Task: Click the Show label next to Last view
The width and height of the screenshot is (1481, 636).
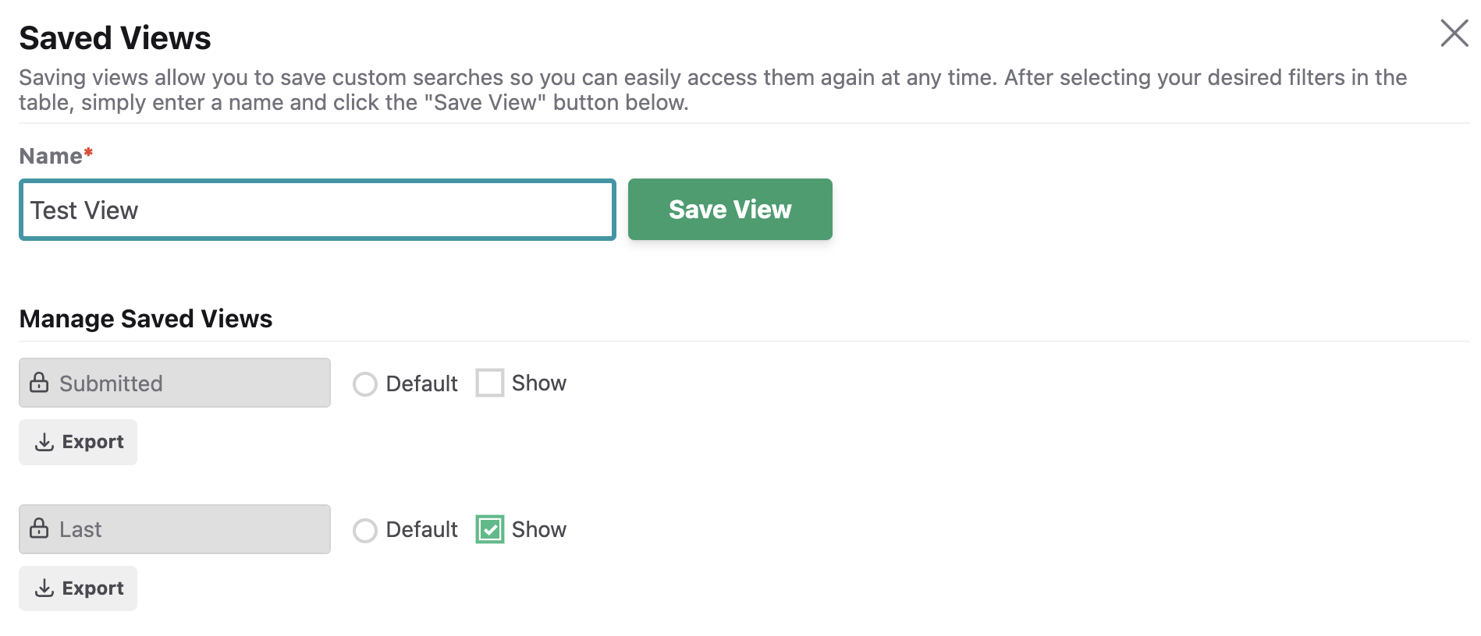Action: [x=538, y=529]
